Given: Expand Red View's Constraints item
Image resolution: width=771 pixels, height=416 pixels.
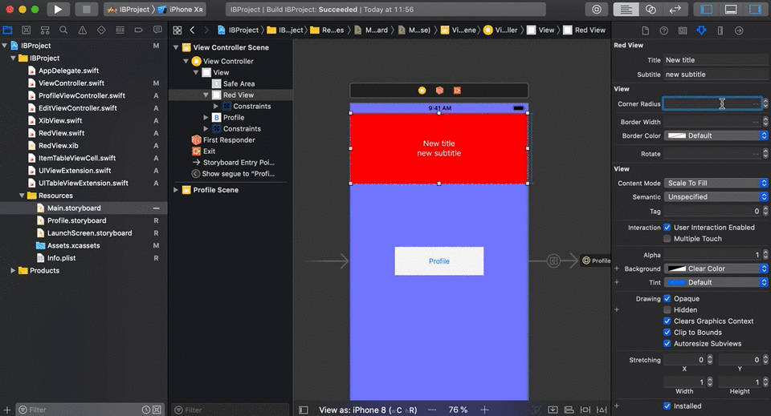Looking at the screenshot, I should [216, 106].
